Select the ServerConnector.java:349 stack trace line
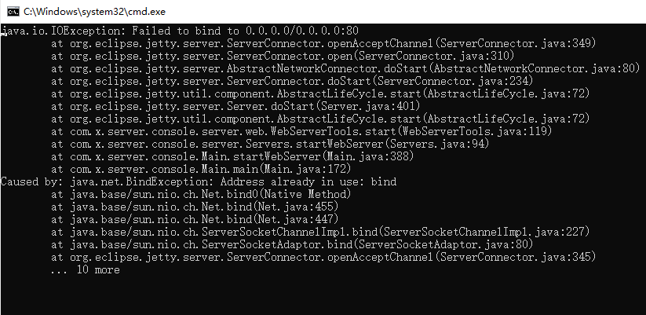Image resolution: width=646 pixels, height=315 pixels. (x=323, y=43)
